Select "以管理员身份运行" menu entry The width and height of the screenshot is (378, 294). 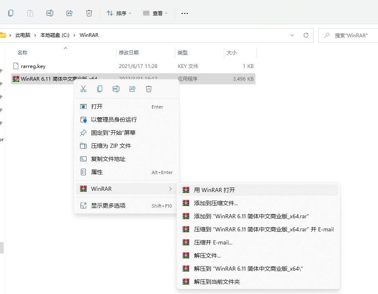click(x=114, y=120)
